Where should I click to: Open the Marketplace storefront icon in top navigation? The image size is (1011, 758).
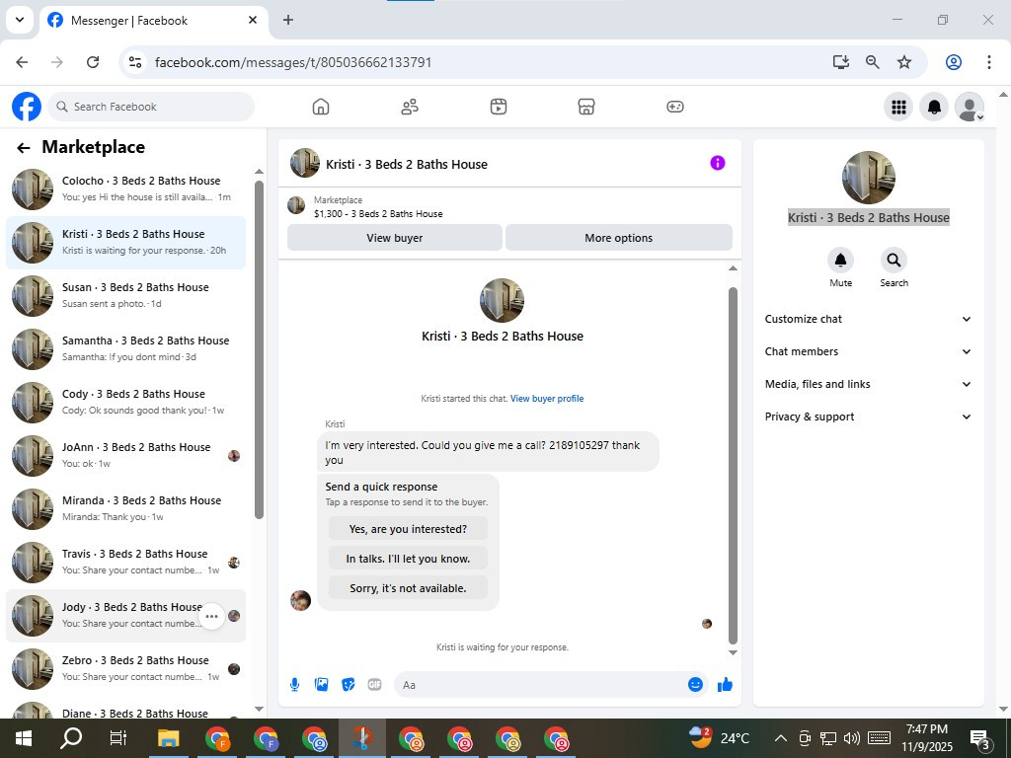[x=586, y=107]
